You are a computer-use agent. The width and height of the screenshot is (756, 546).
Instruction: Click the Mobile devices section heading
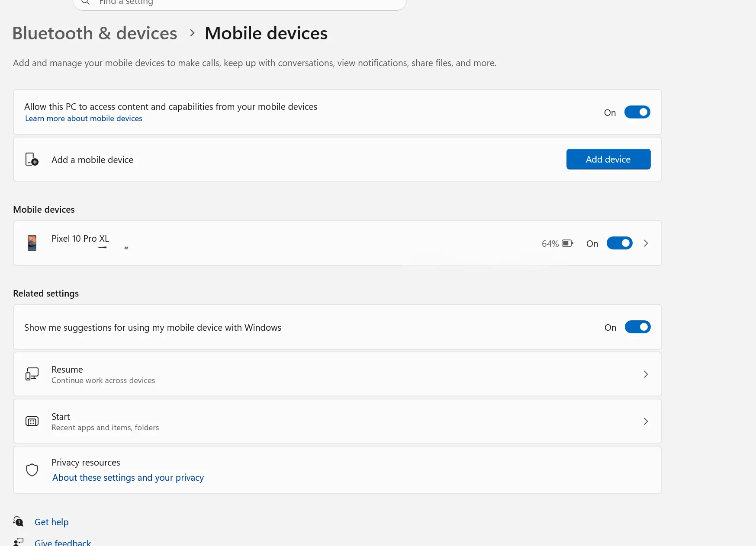coord(44,210)
